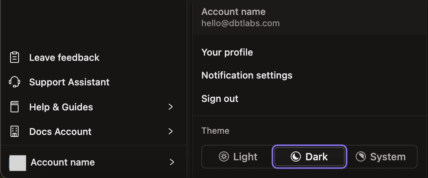Switch theme to Light
This screenshot has width=428, height=178.
tap(238, 157)
